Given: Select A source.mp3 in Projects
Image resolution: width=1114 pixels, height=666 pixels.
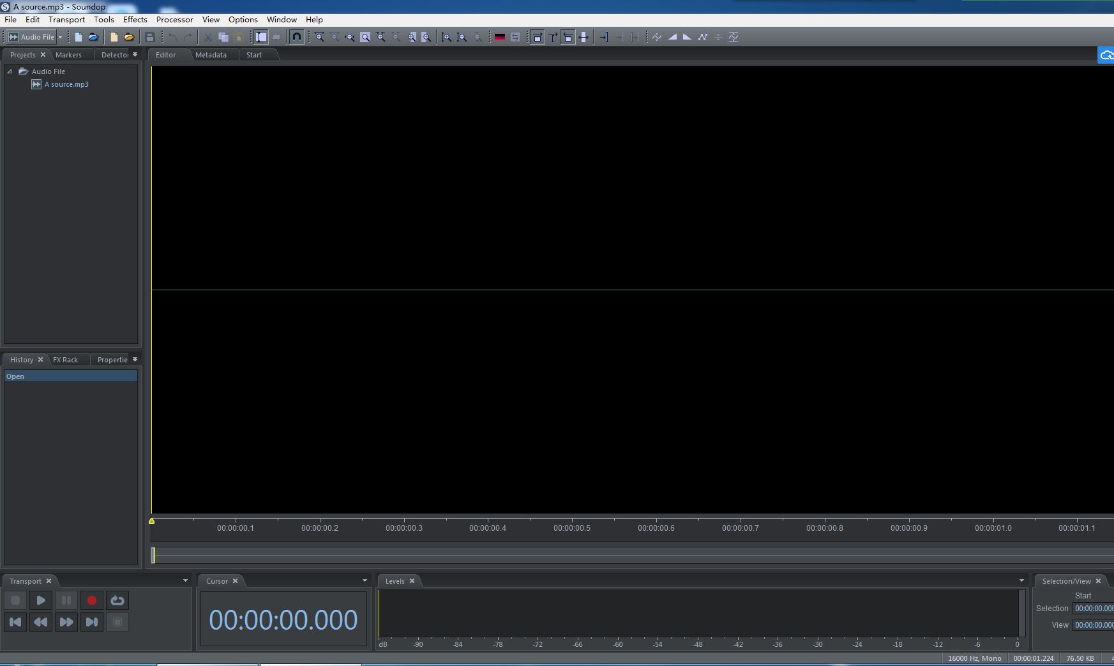Looking at the screenshot, I should [66, 84].
